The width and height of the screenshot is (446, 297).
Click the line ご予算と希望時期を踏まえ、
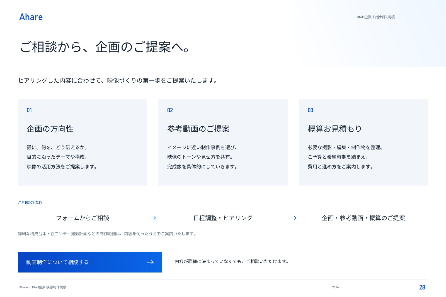point(338,157)
